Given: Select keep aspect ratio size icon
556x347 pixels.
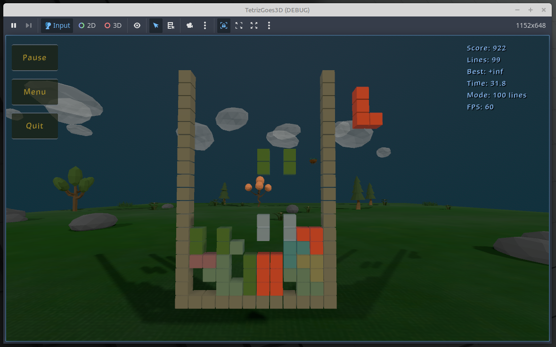Looking at the screenshot, I should tap(239, 25).
